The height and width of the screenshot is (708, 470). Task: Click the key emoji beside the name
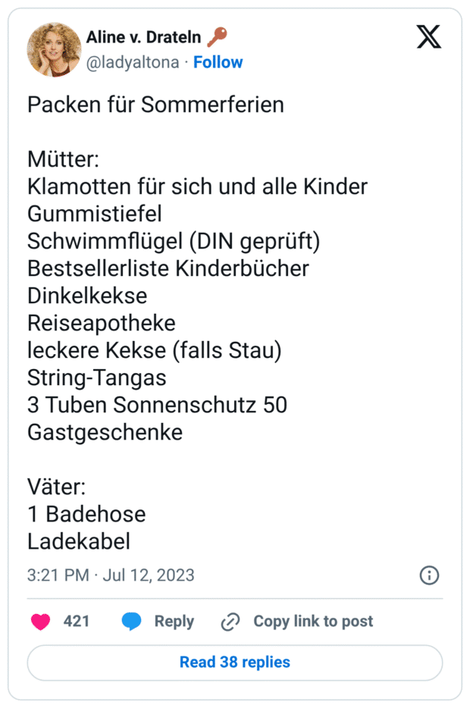217,37
